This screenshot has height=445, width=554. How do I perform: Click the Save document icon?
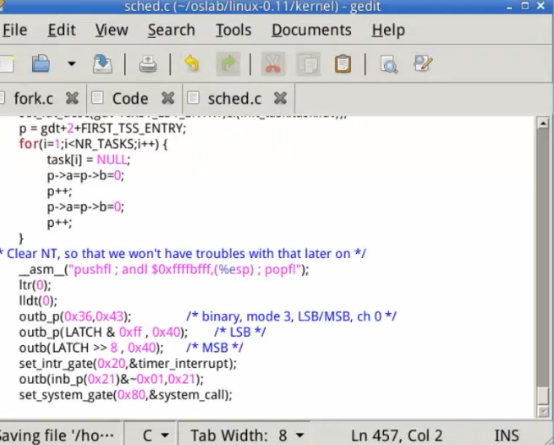pos(101,64)
